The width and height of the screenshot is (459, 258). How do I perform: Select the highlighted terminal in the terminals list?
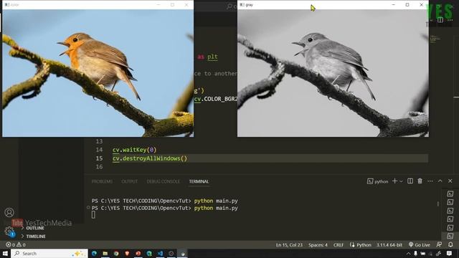(450, 236)
